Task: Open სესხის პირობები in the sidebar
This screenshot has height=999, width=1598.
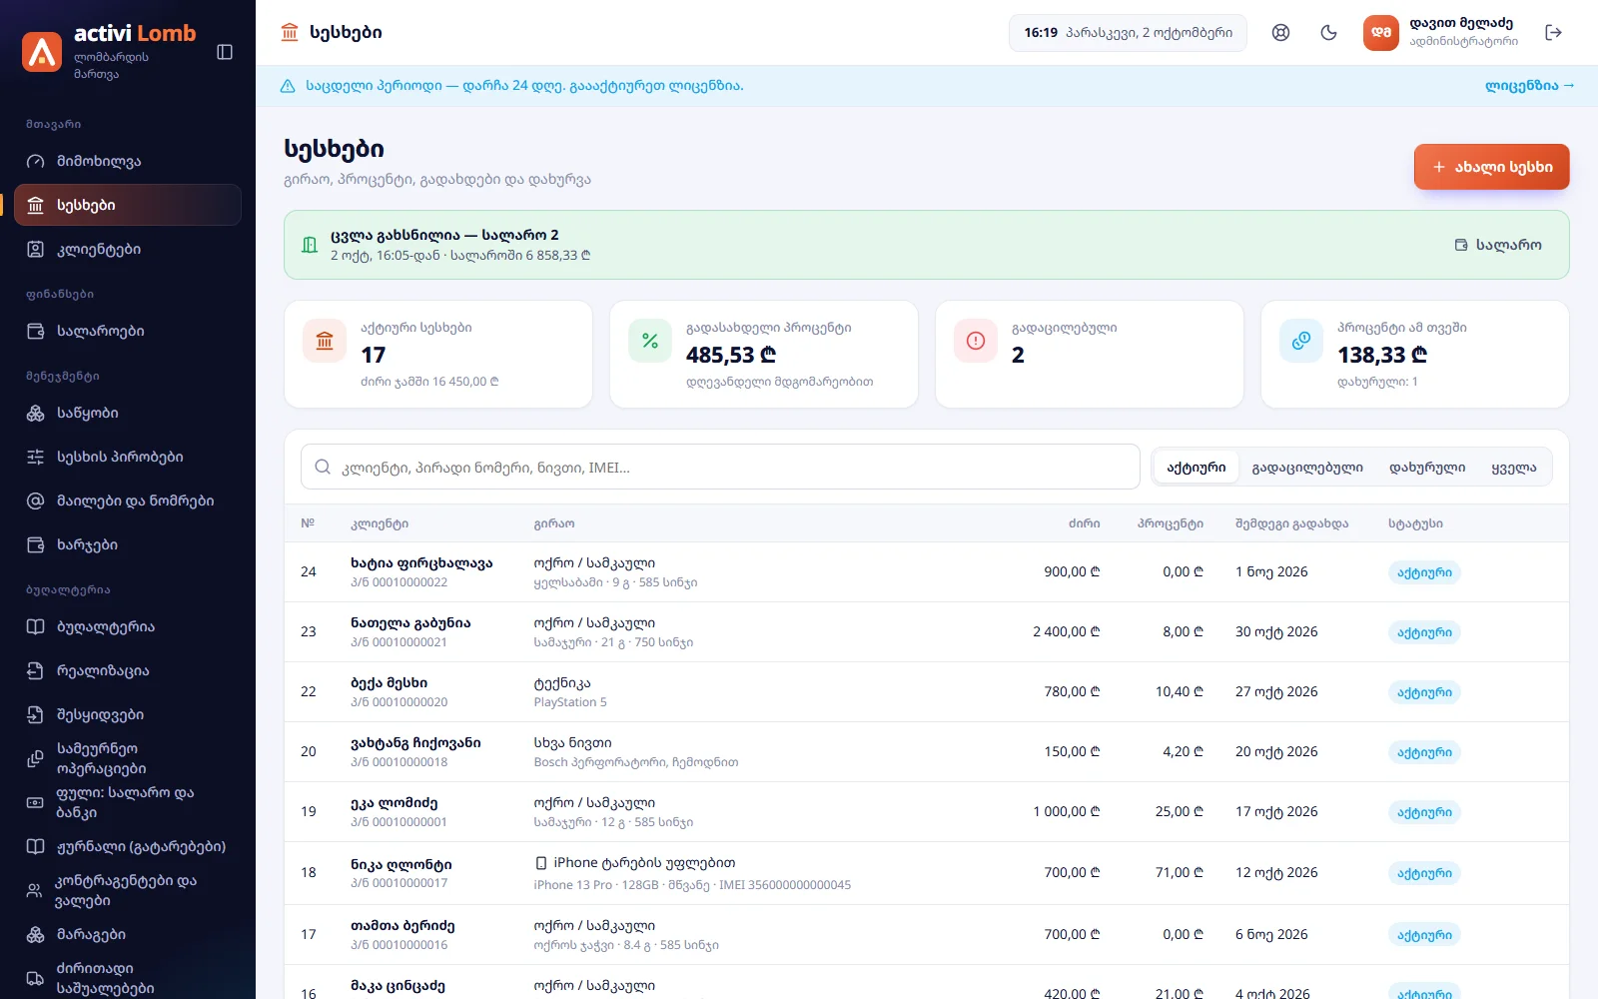Action: 128,457
